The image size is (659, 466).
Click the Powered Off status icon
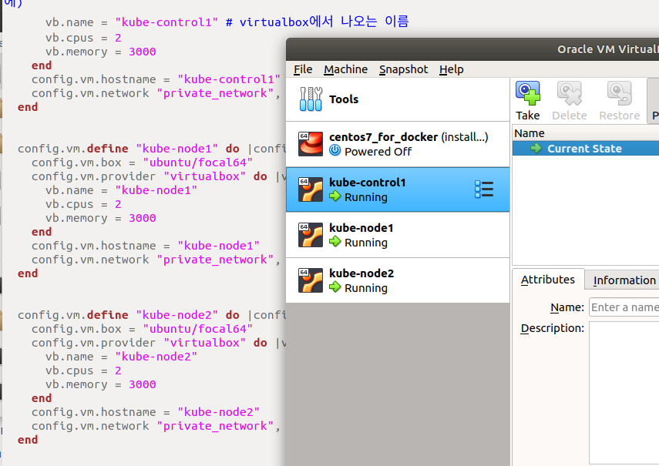pyautogui.click(x=335, y=150)
